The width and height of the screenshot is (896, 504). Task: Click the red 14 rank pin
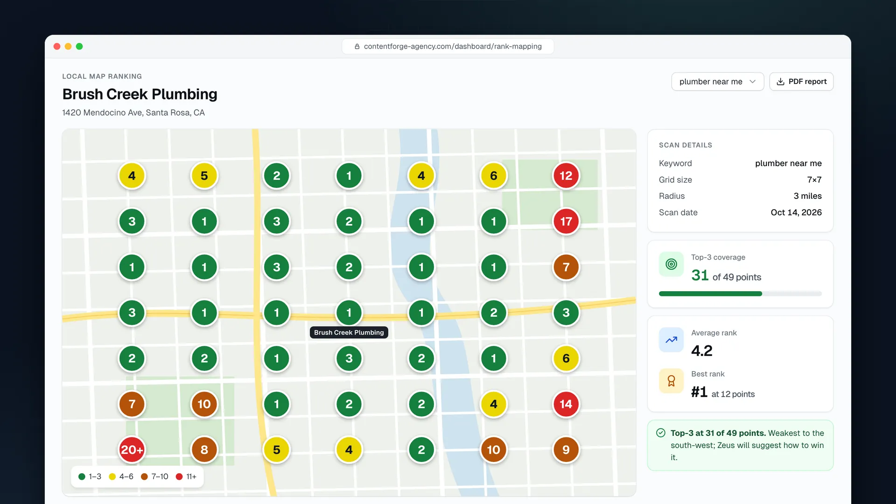click(x=566, y=404)
